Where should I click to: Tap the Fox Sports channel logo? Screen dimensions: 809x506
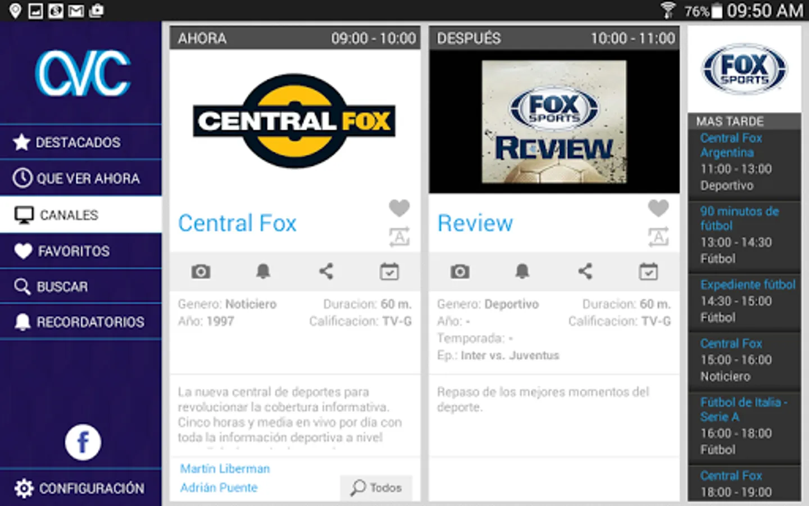click(x=744, y=69)
